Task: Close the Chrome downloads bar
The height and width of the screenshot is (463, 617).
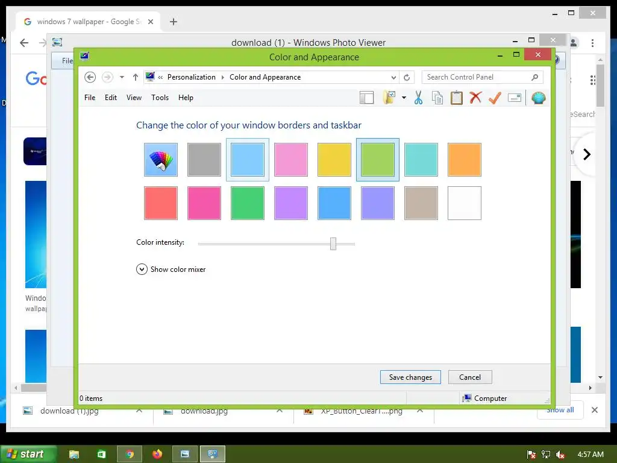Action: click(x=595, y=410)
